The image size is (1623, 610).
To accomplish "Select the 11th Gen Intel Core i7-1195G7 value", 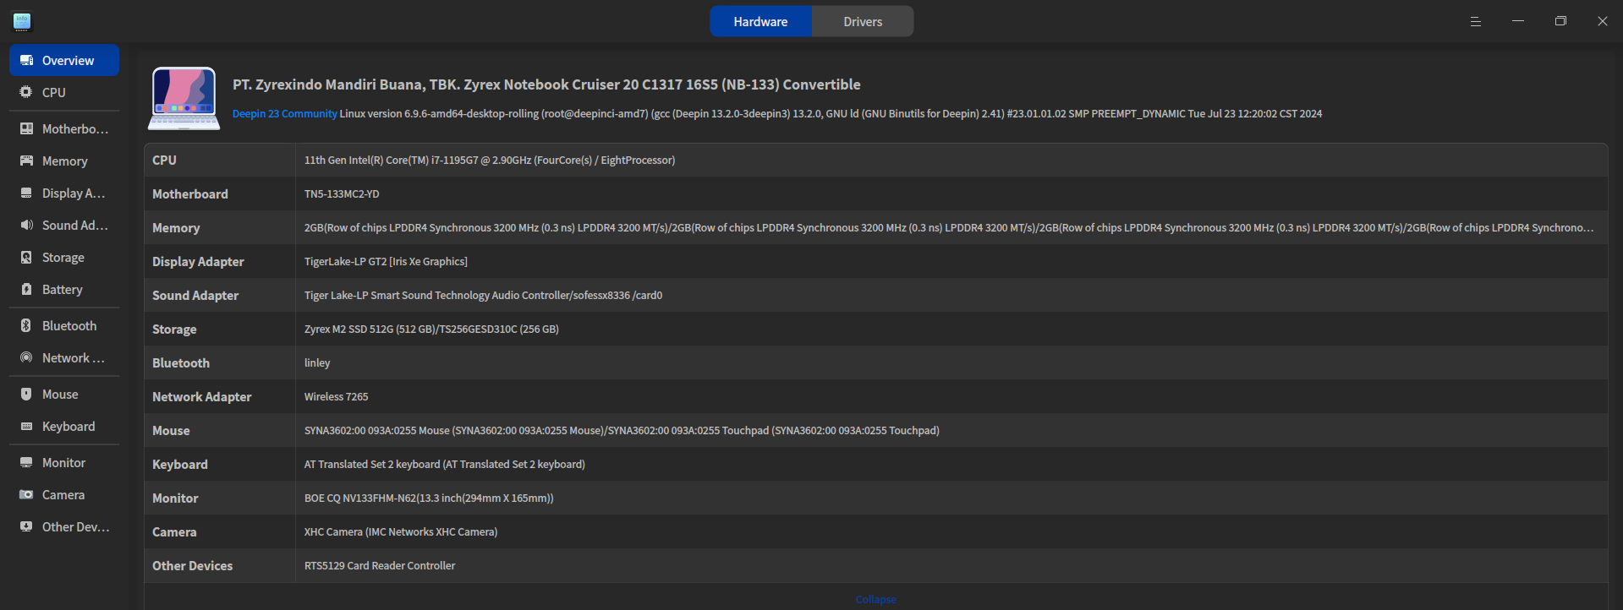I will [490, 160].
